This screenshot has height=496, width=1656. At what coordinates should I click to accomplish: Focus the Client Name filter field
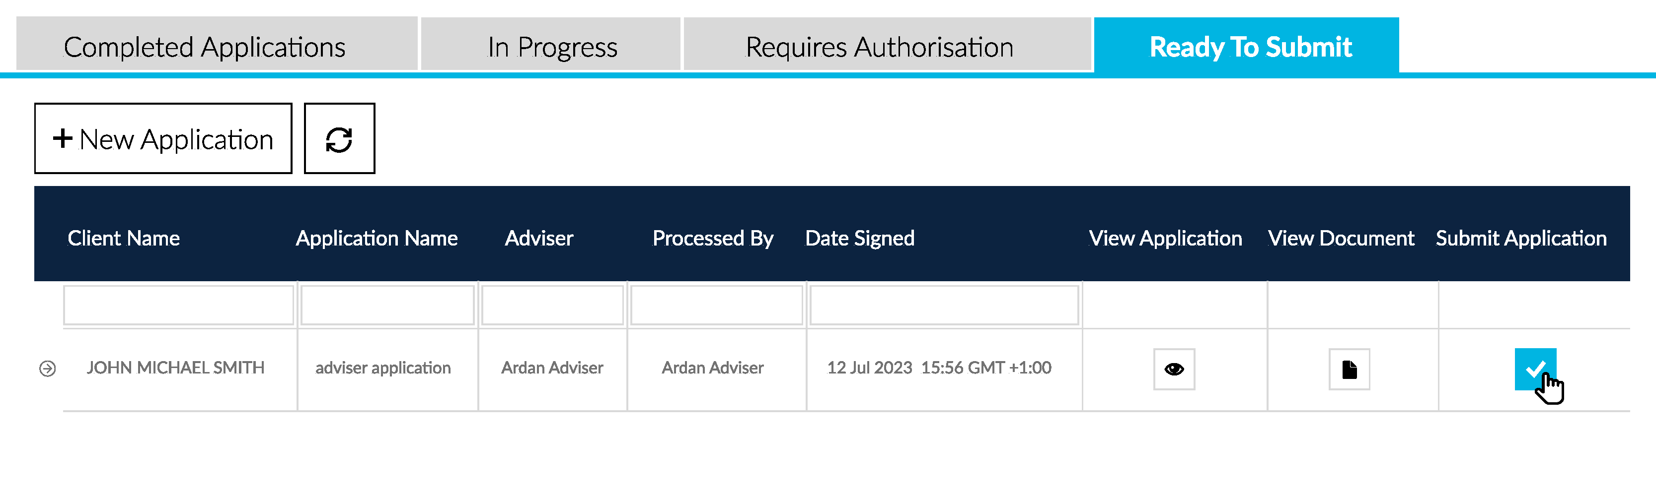pos(178,306)
